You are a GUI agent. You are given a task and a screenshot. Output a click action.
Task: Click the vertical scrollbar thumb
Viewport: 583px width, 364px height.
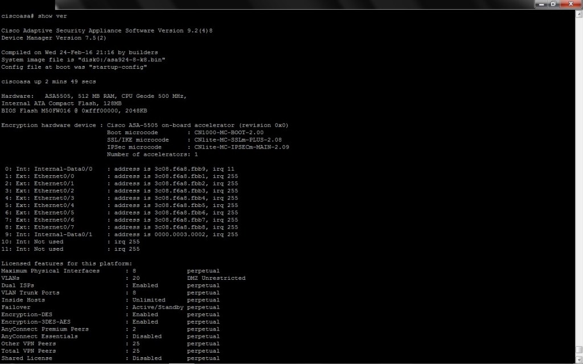[x=579, y=350]
